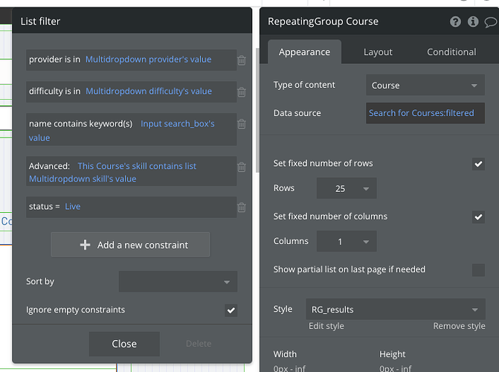Delete the provider constraint with trash icon

(x=242, y=60)
